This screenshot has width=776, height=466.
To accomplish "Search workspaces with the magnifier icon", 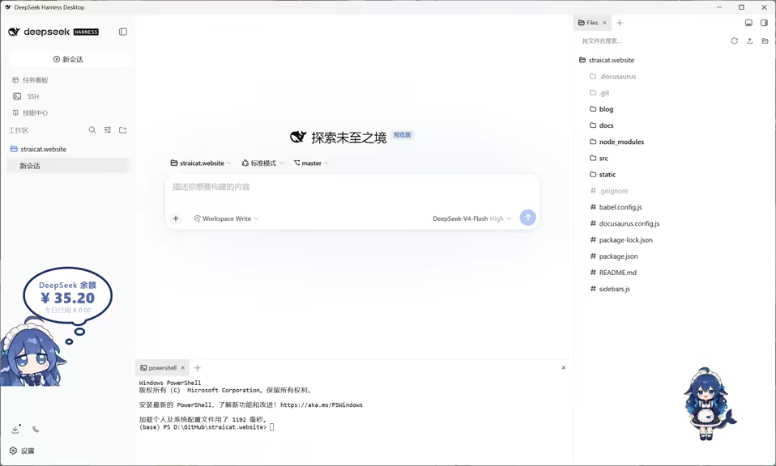I will pyautogui.click(x=92, y=130).
